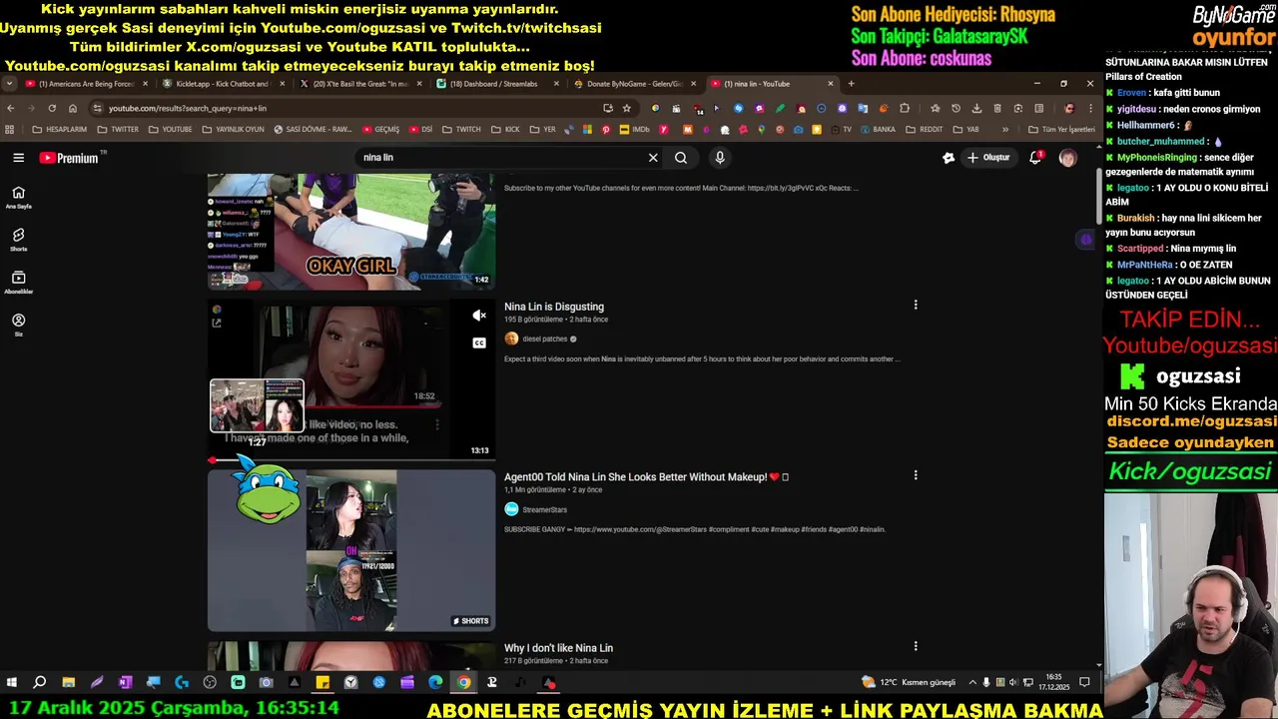Open the TWITTER bookmarks folder
This screenshot has width=1278, height=719.
click(x=118, y=129)
